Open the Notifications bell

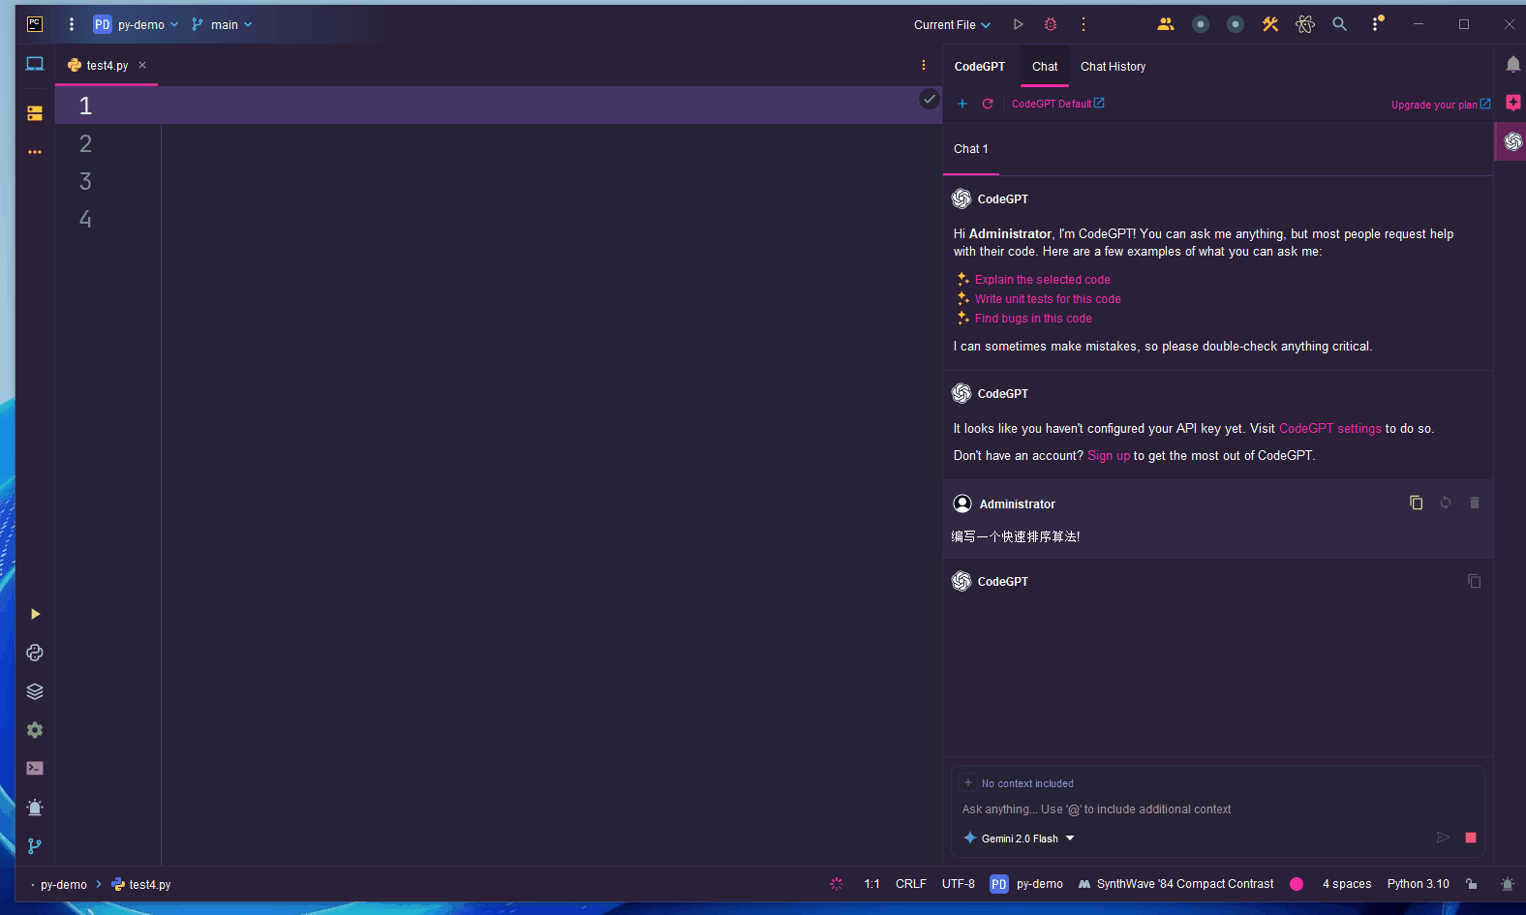point(1512,65)
